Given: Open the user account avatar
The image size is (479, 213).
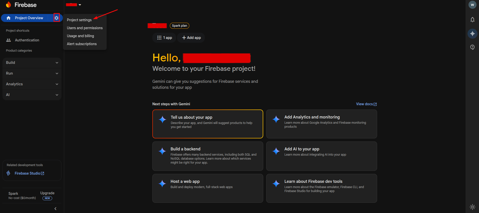Looking at the screenshot, I should [x=472, y=5].
